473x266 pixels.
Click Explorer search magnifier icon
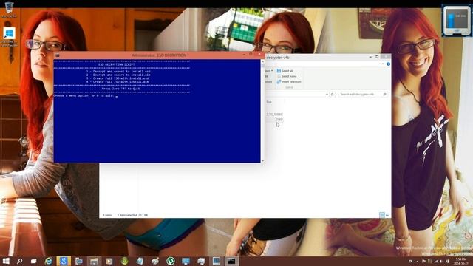(x=384, y=95)
